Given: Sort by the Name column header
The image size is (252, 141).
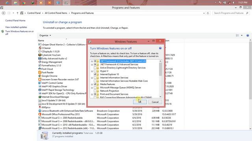Looking at the screenshot, I should pyautogui.click(x=41, y=41).
